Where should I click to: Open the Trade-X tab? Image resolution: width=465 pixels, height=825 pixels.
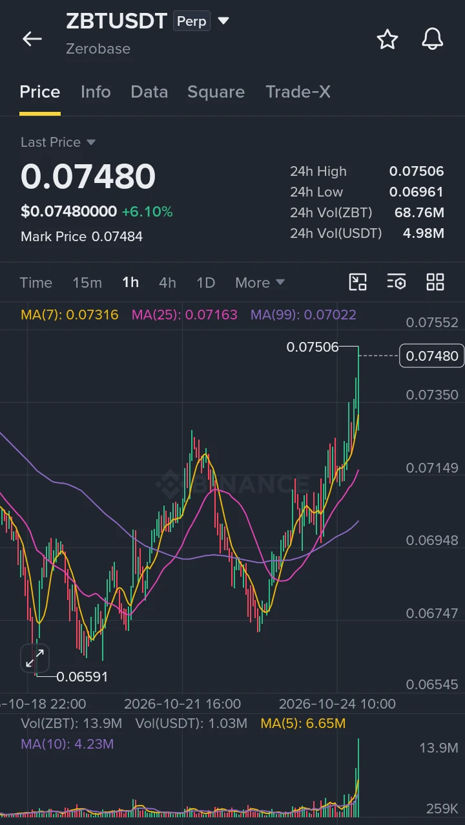[298, 92]
